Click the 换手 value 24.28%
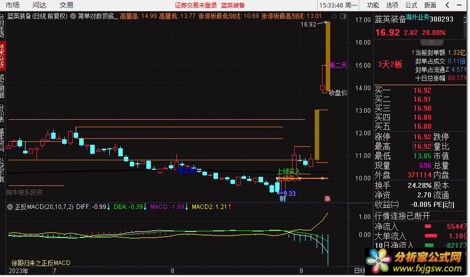Viewport: 470px width, 277px height. click(420, 185)
